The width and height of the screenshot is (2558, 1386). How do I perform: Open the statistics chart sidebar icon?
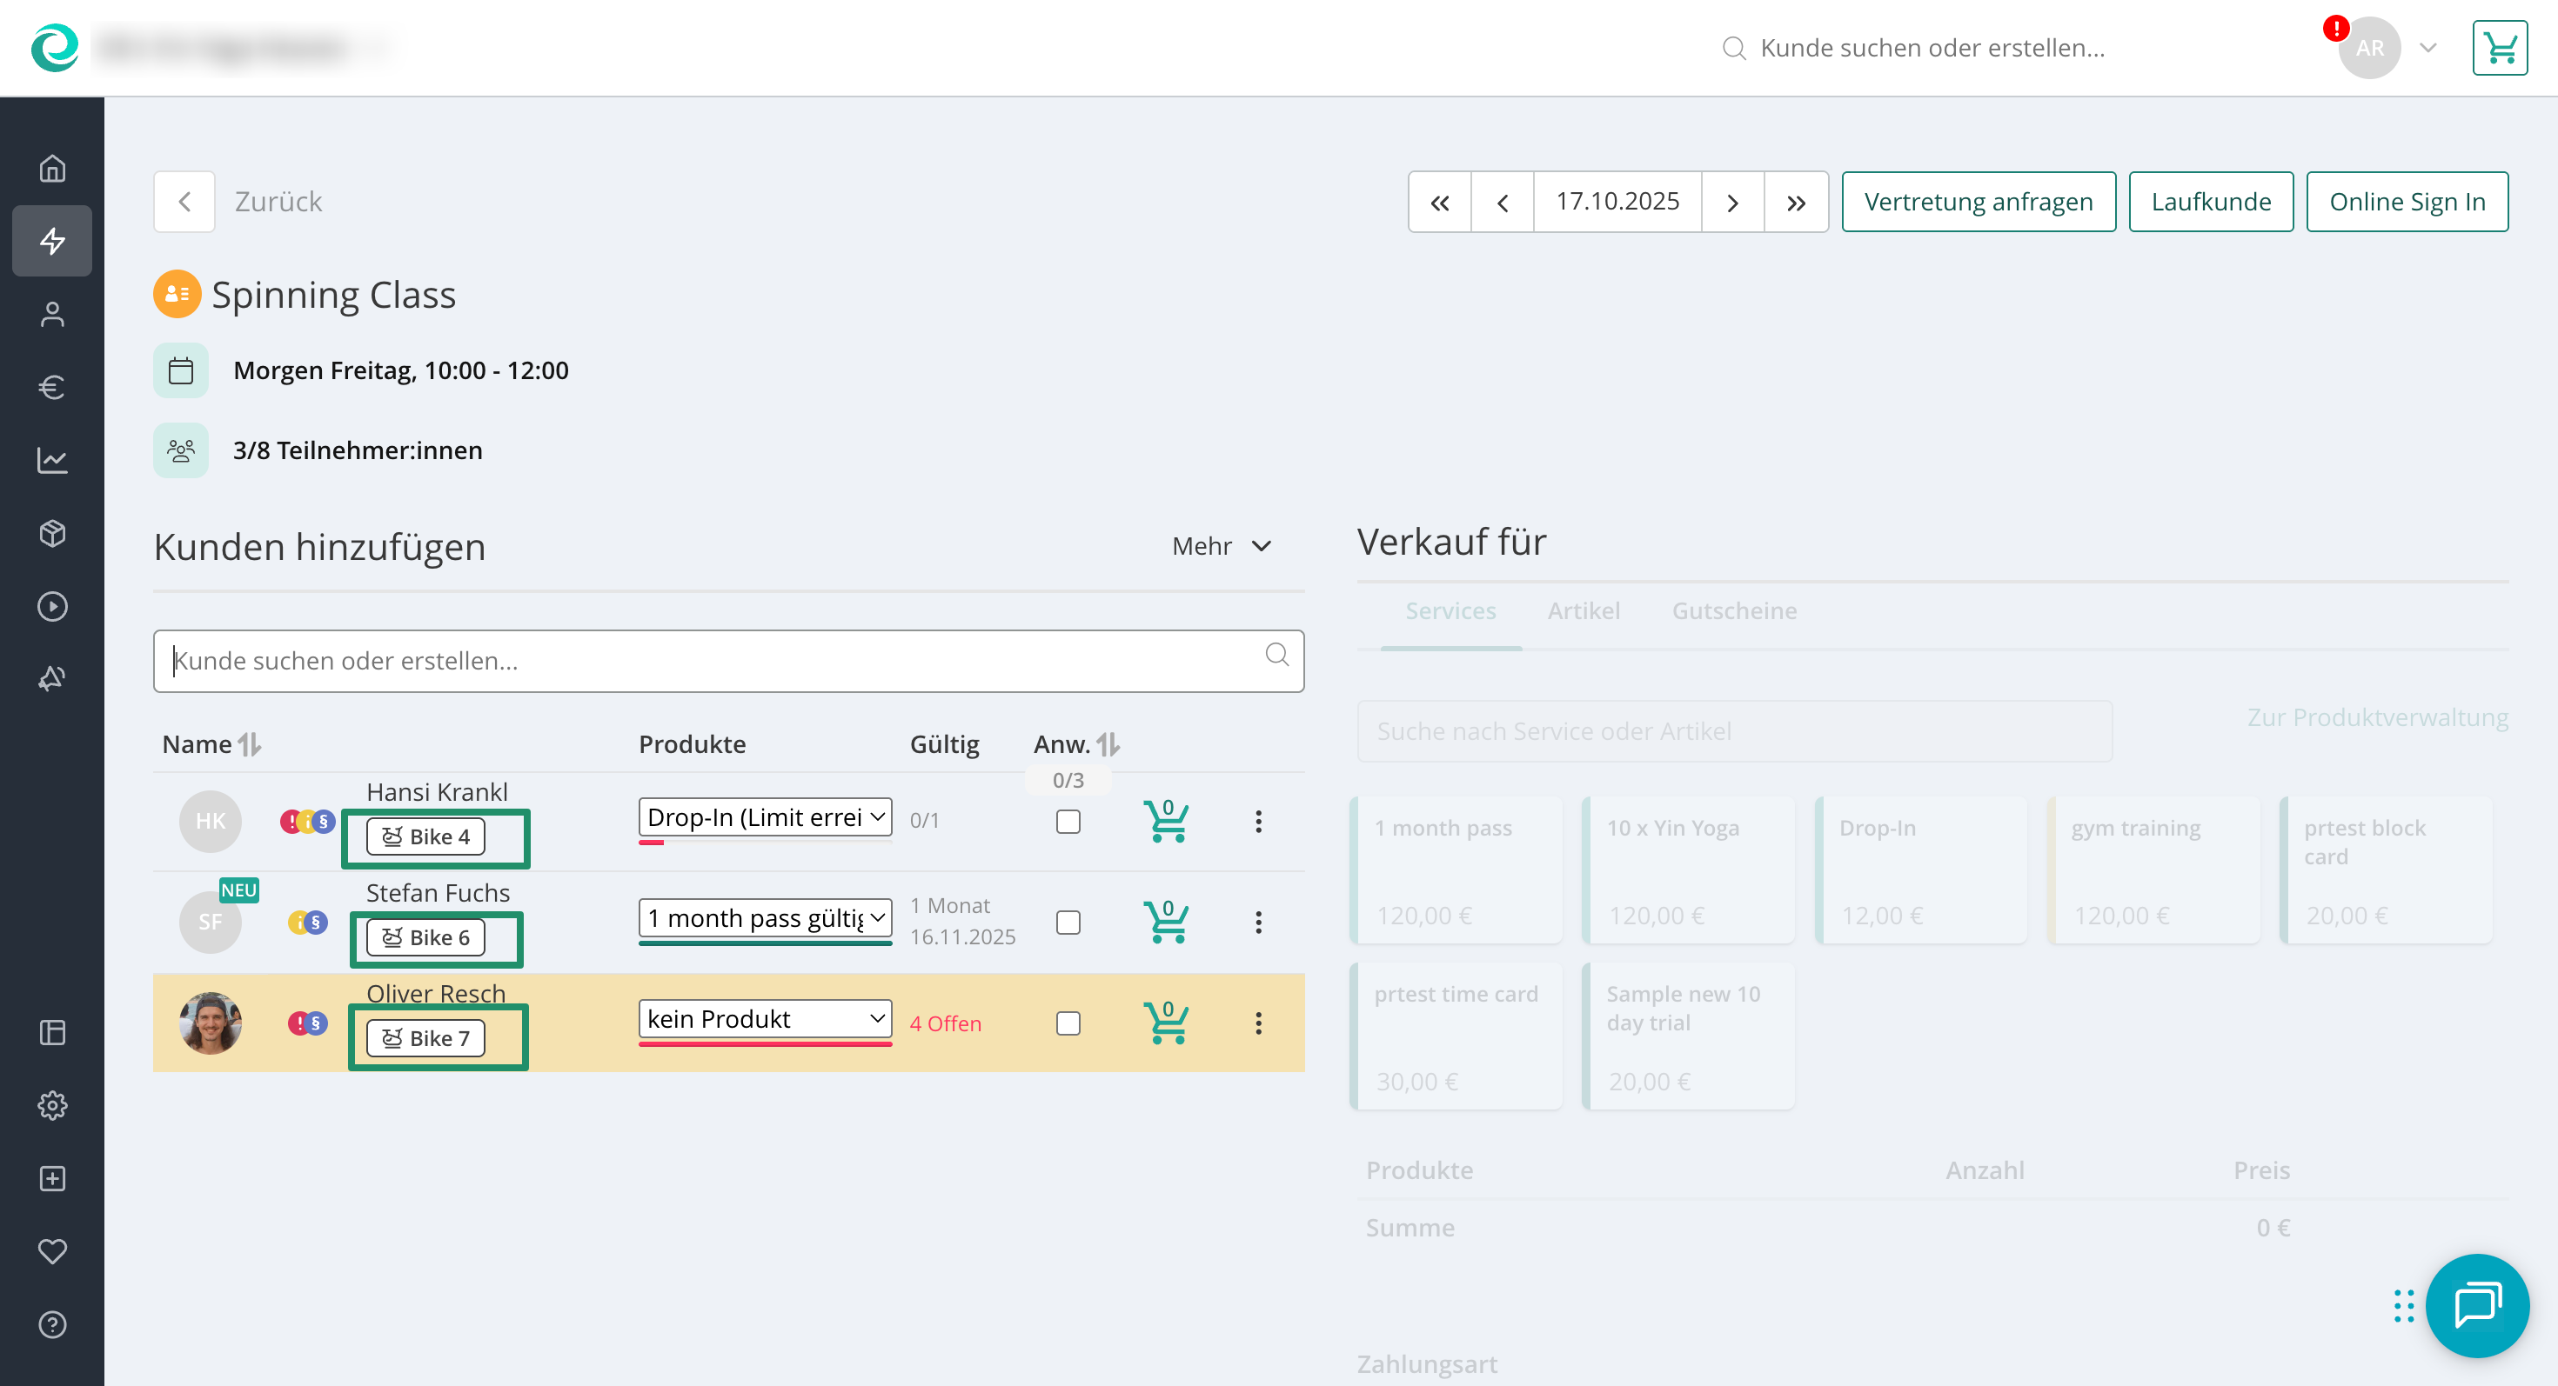click(x=51, y=460)
